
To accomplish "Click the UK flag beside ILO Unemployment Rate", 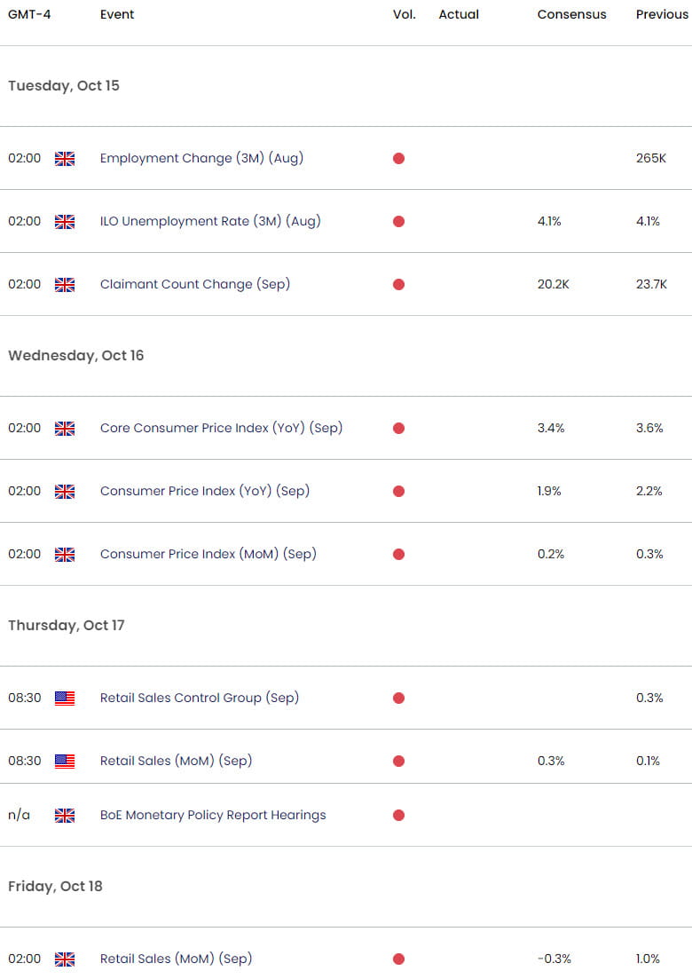I will click(x=64, y=221).
